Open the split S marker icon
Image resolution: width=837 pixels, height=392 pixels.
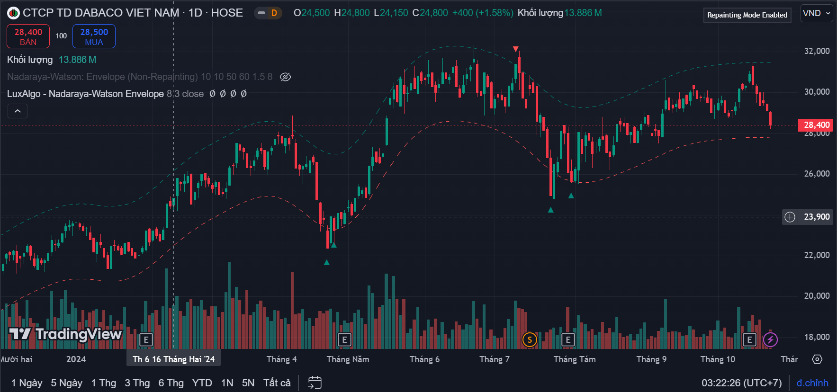click(x=530, y=339)
